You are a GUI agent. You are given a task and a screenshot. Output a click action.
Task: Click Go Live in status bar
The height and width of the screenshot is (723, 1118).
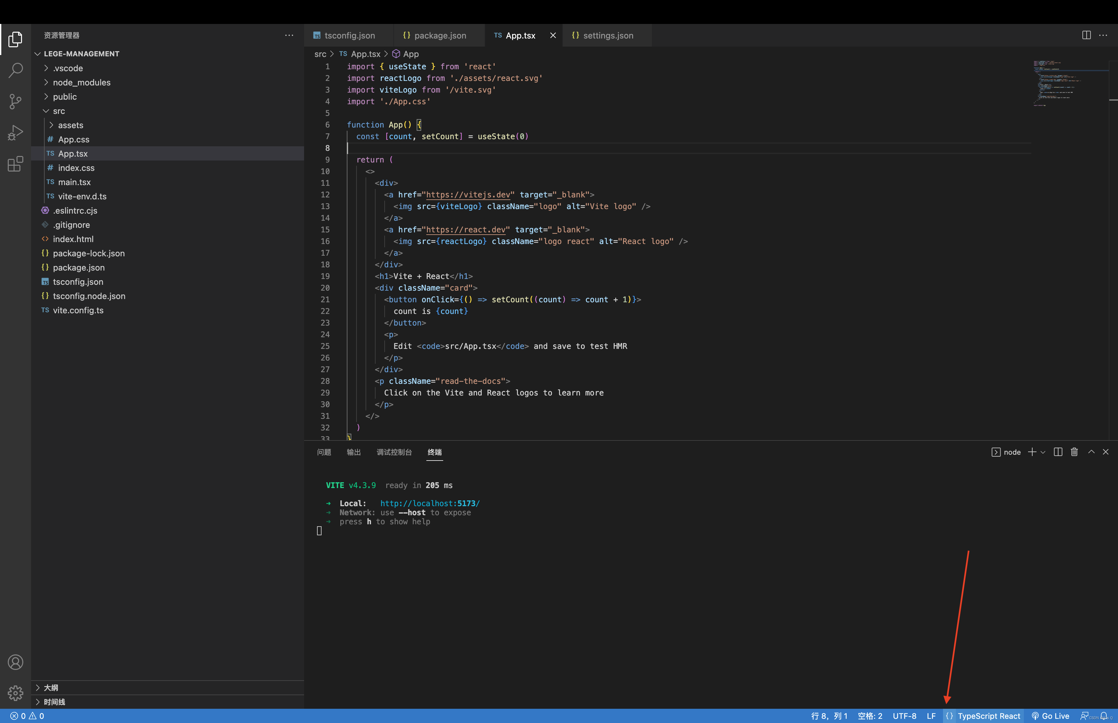pos(1050,716)
